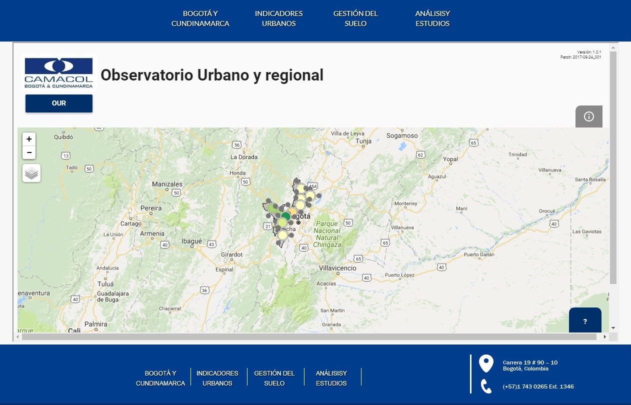Follow footer link Gestión del Suelo

coord(274,378)
